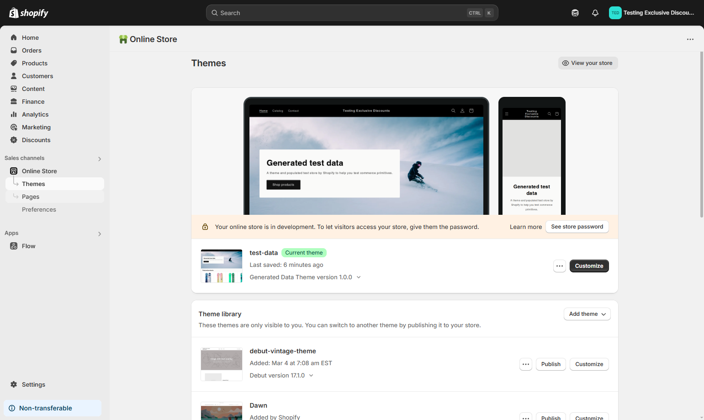Click the Marketing target icon

[14, 127]
